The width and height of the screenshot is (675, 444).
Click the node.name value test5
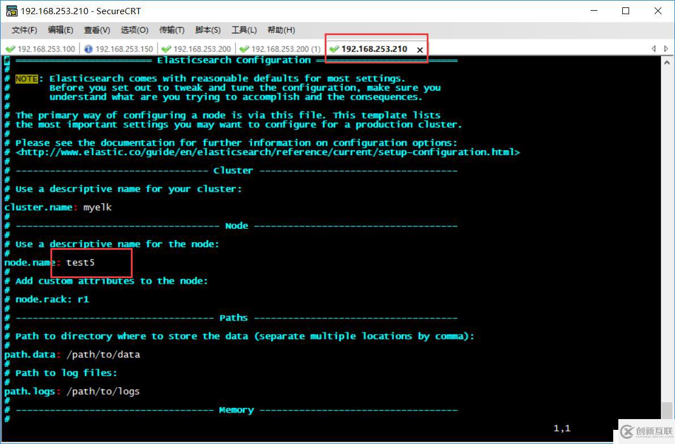point(80,262)
